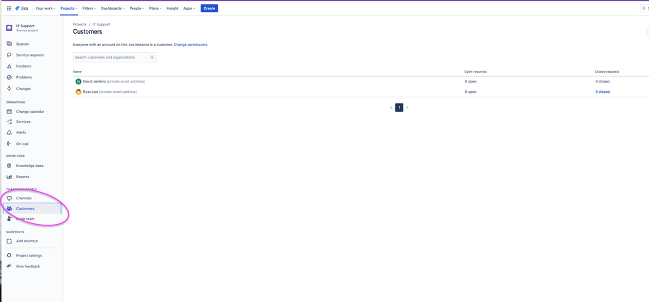Open the Projects dropdown menu
Image resolution: width=649 pixels, height=302 pixels.
pyautogui.click(x=69, y=8)
